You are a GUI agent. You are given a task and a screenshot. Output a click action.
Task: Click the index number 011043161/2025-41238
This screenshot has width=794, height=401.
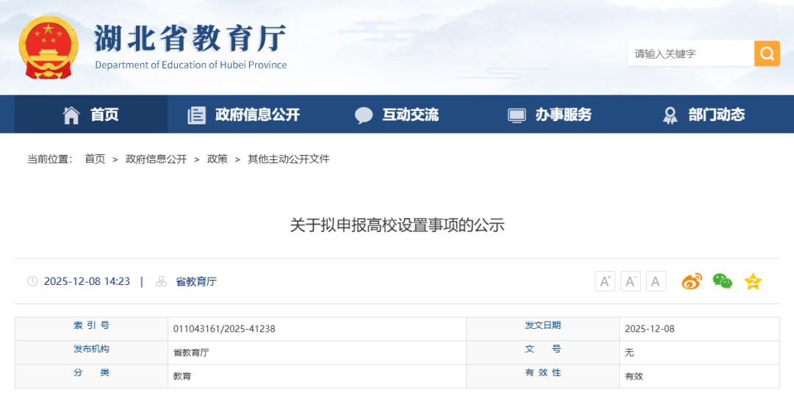tap(224, 329)
